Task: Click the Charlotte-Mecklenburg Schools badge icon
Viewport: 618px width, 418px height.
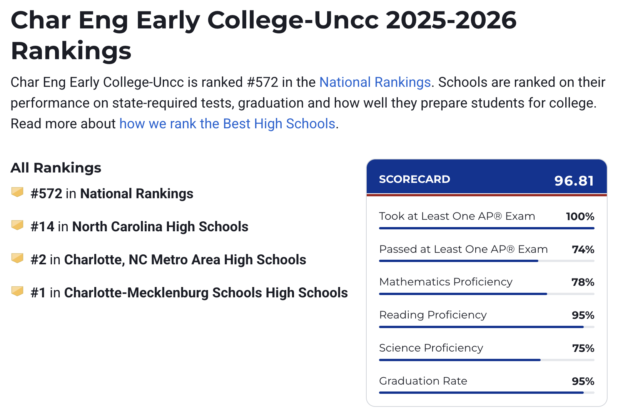Action: (x=17, y=291)
